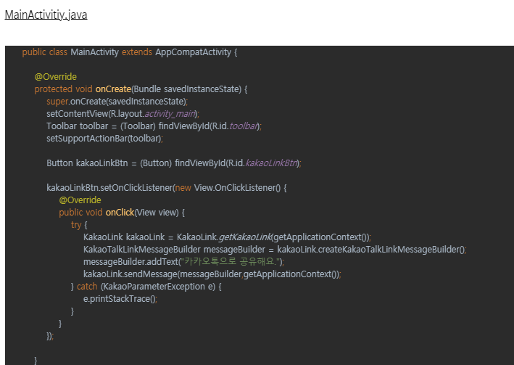Click the 'Toolbar toolbar = (Toolbar) findViewById' line
The height and width of the screenshot is (365, 514).
coord(154,126)
